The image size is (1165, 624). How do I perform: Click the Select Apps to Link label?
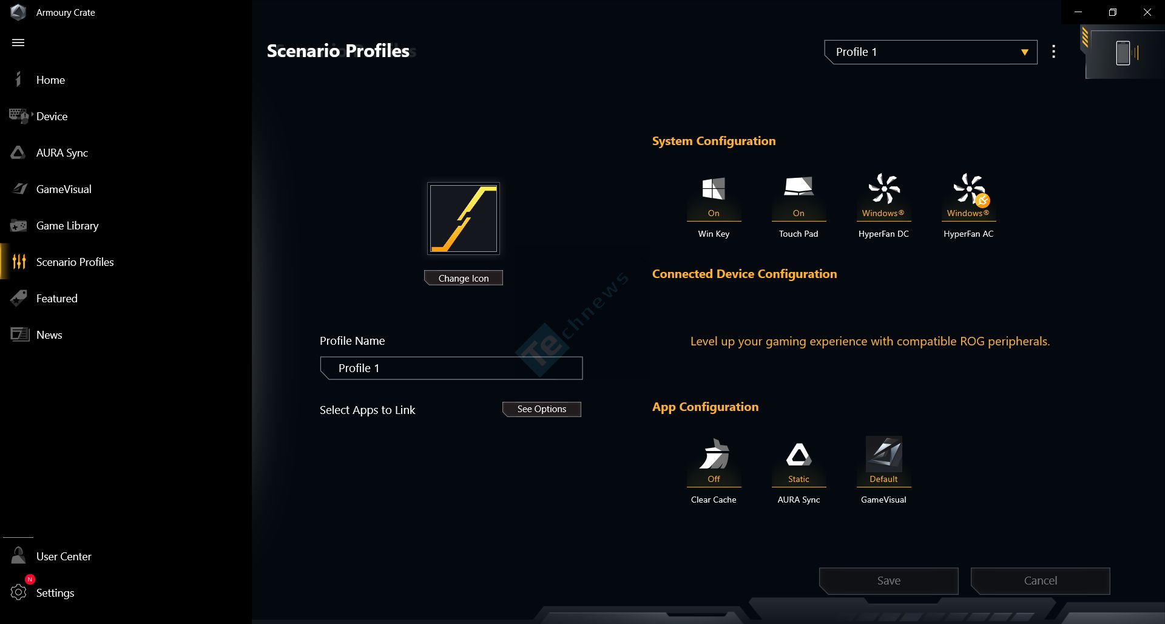(367, 410)
